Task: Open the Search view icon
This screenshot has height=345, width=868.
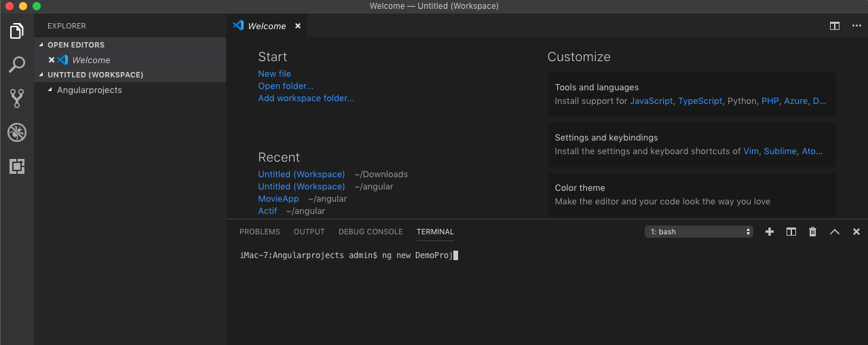Action: tap(17, 65)
